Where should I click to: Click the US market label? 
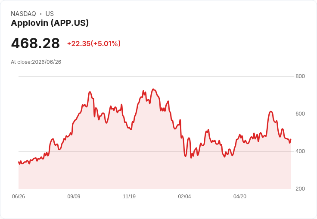[50, 14]
